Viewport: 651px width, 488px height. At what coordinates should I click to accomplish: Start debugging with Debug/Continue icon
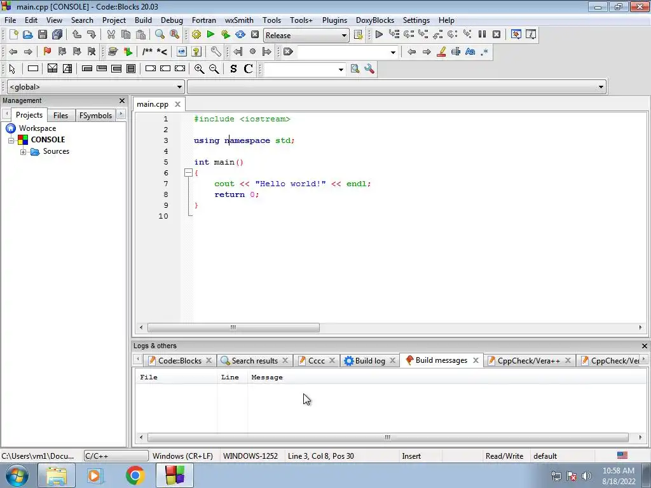(x=379, y=34)
